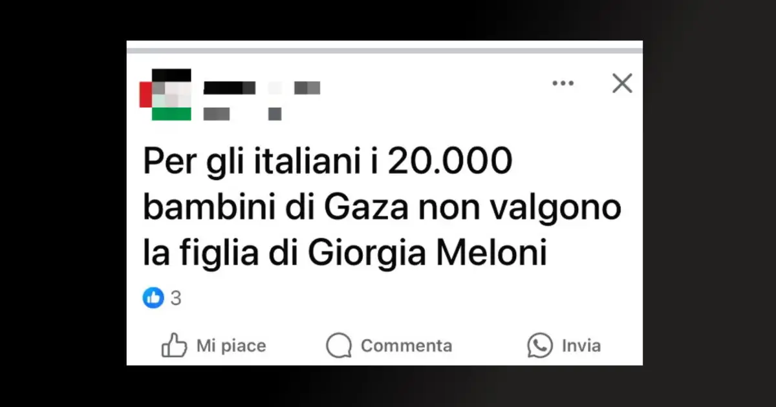Image resolution: width=776 pixels, height=407 pixels.
Task: Click the line 'la figlia di Giorgia Meloni'
Action: tap(345, 253)
